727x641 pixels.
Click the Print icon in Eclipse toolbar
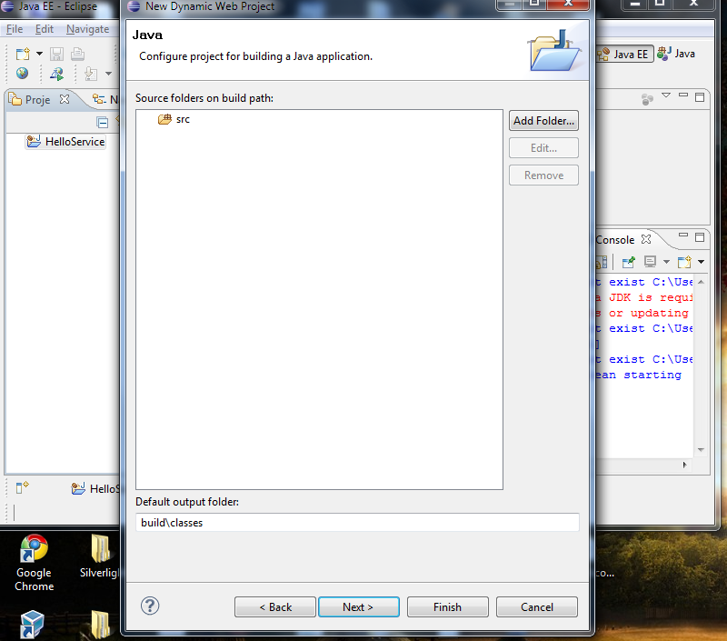click(77, 54)
